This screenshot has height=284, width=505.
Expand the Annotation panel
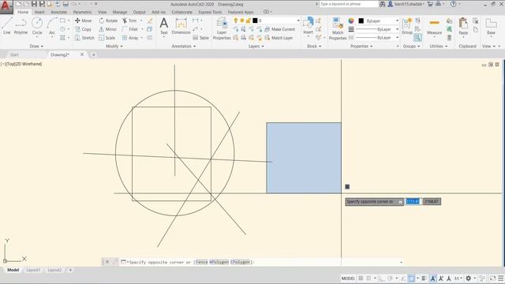click(x=184, y=47)
